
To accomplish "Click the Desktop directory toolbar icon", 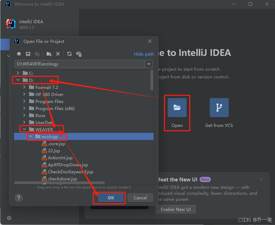I will 28,54.
